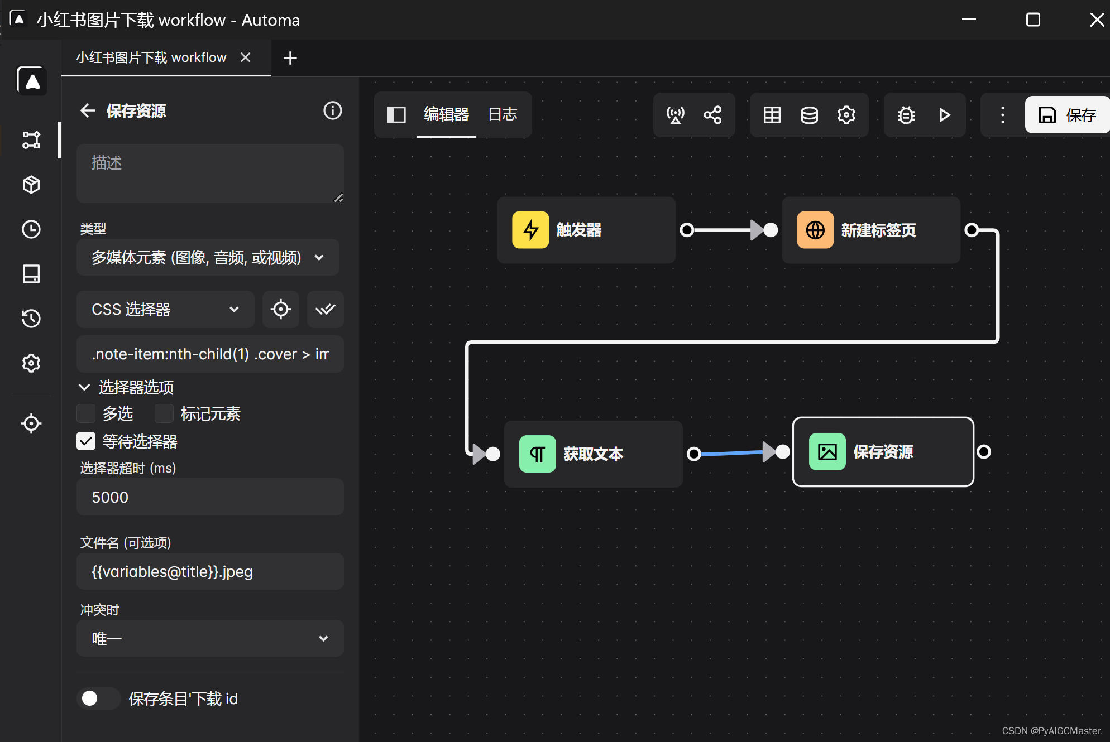Enable the 多选 checkbox
This screenshot has width=1110, height=742.
(86, 414)
